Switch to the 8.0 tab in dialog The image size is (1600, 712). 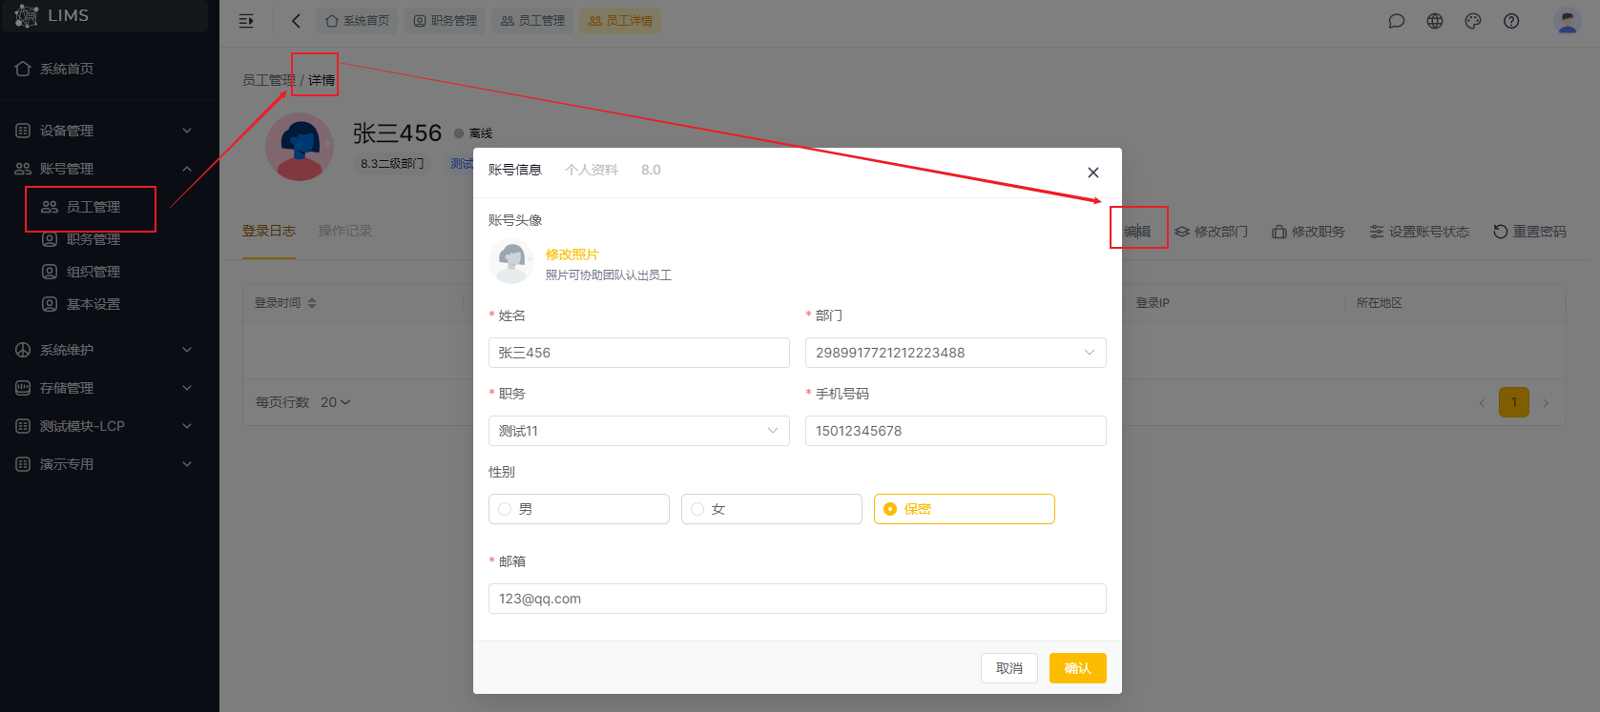(651, 170)
